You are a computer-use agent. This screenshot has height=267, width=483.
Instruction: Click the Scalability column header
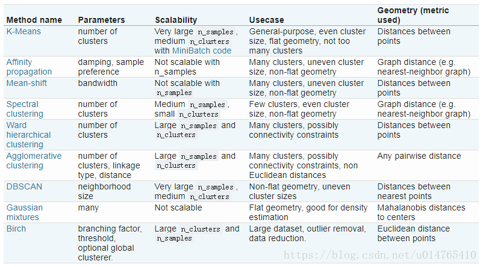[176, 20]
